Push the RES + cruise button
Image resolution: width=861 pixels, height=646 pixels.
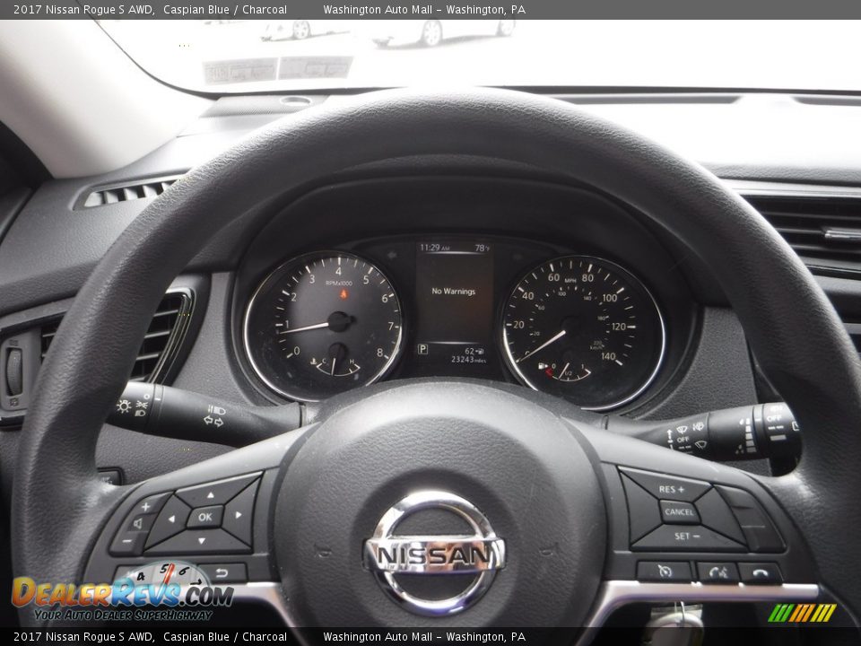point(671,488)
